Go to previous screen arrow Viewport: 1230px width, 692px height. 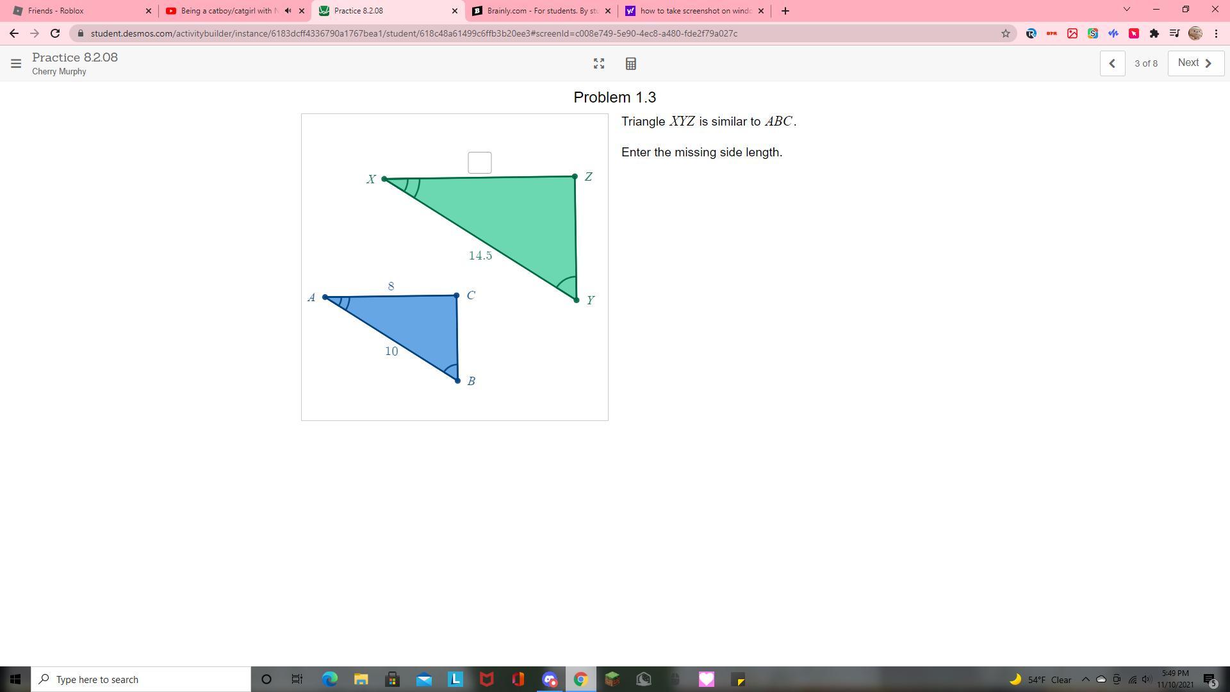[x=1112, y=63]
